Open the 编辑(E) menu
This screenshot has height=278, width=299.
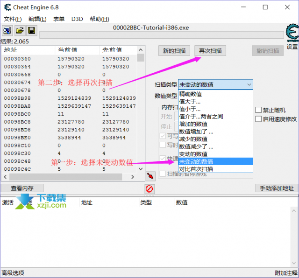[x=37, y=19]
